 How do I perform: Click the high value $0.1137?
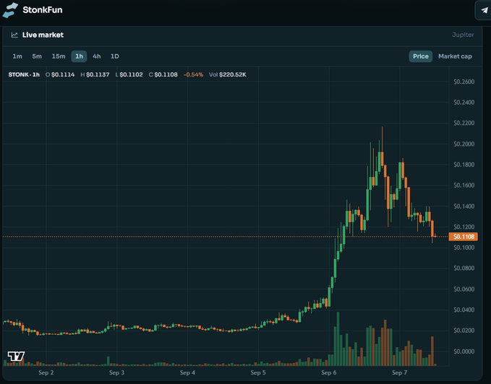click(98, 74)
